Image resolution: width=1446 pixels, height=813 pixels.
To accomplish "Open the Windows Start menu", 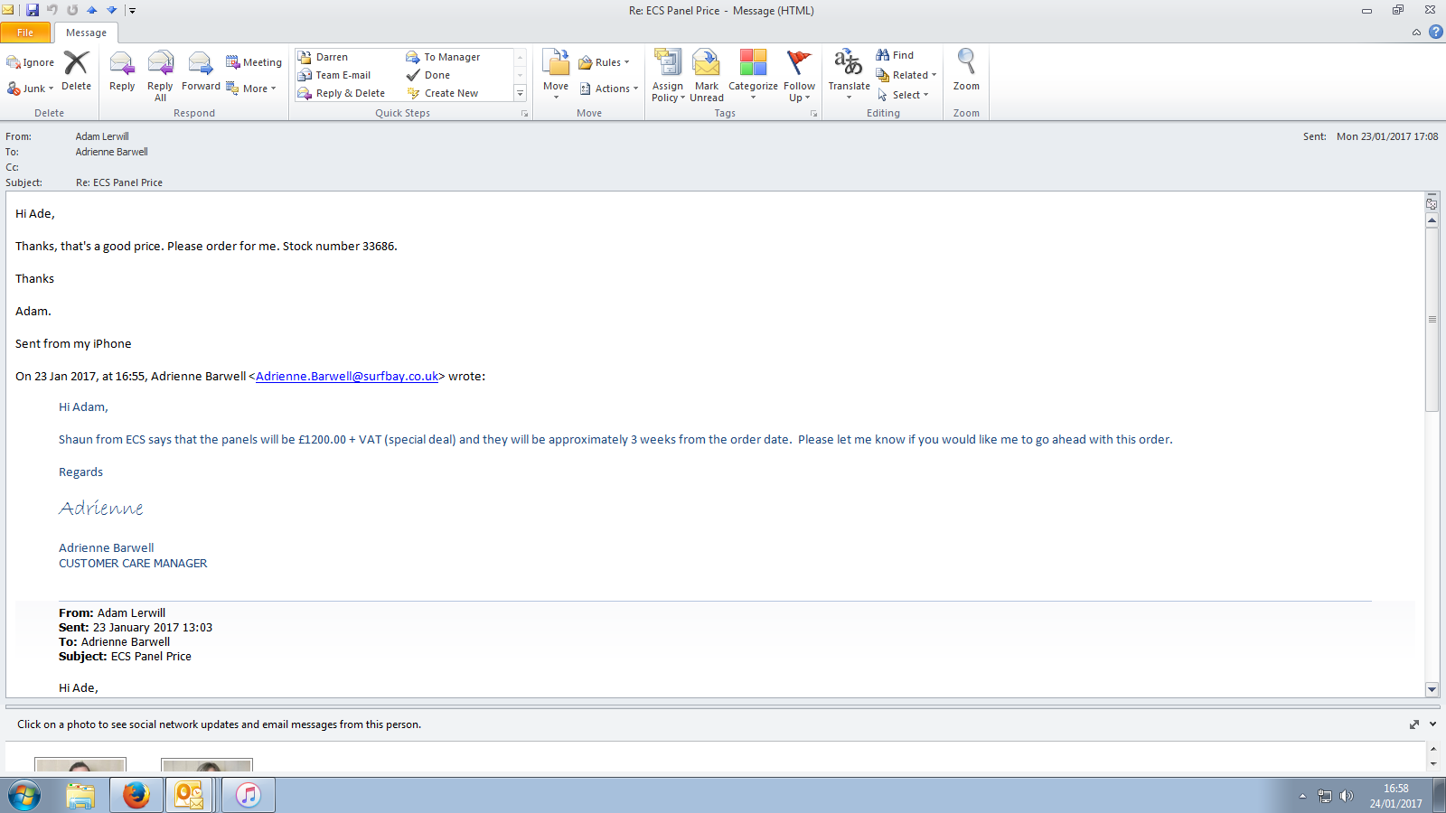I will (x=24, y=795).
